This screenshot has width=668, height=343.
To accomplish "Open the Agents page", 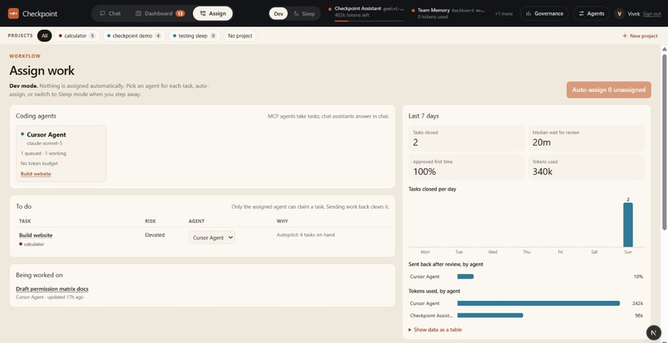I will click(x=591, y=13).
